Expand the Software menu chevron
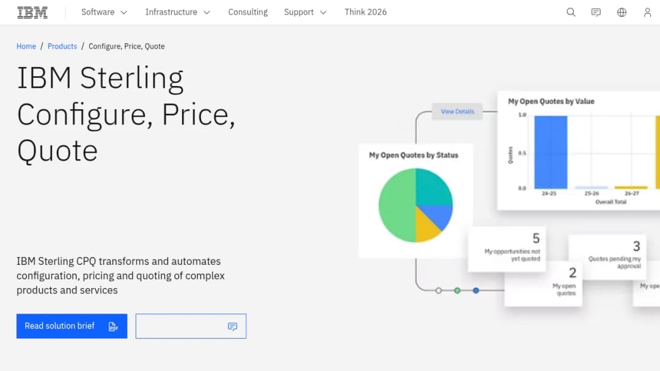The height and width of the screenshot is (371, 660). point(123,13)
